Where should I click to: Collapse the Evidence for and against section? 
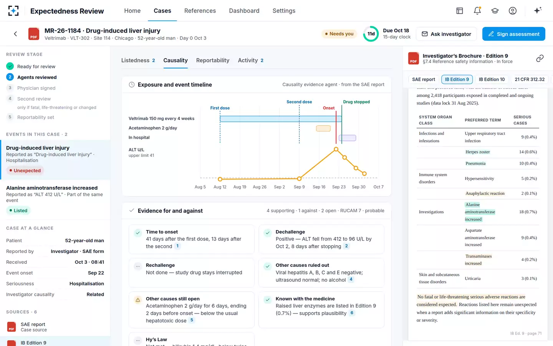point(132,211)
